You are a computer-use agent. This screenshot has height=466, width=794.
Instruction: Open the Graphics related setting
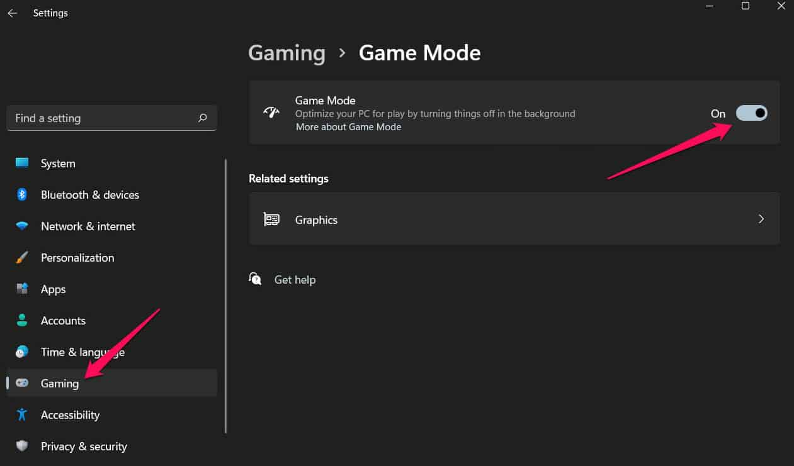(514, 219)
